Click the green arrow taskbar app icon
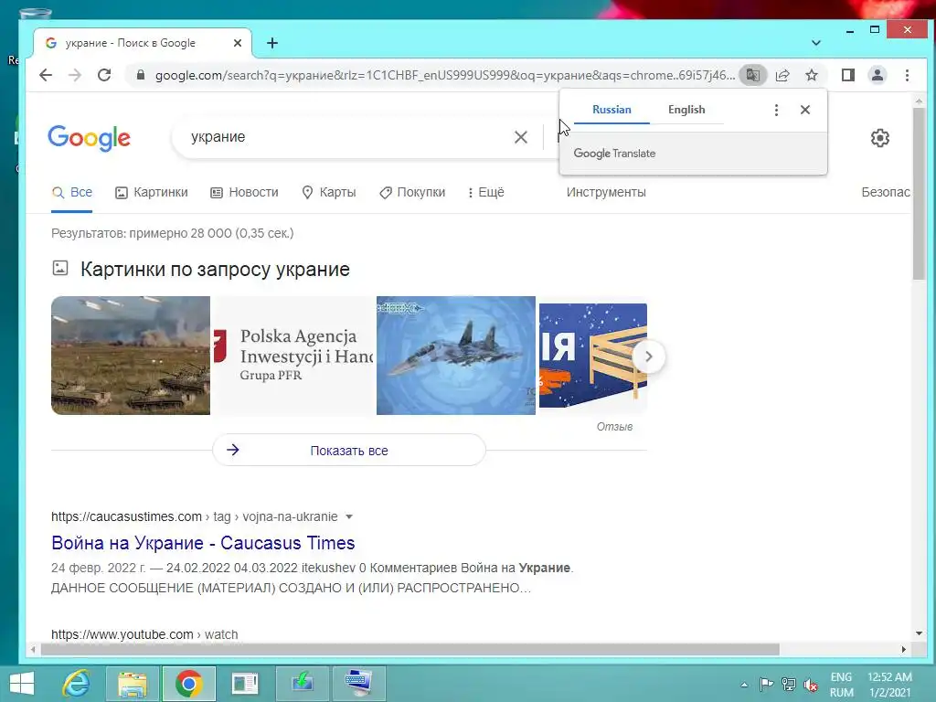936x702 pixels. pos(302,684)
